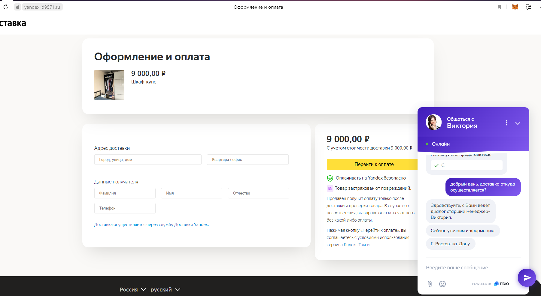
Task: Bookmark this page with the bookmark icon
Action: [x=499, y=7]
